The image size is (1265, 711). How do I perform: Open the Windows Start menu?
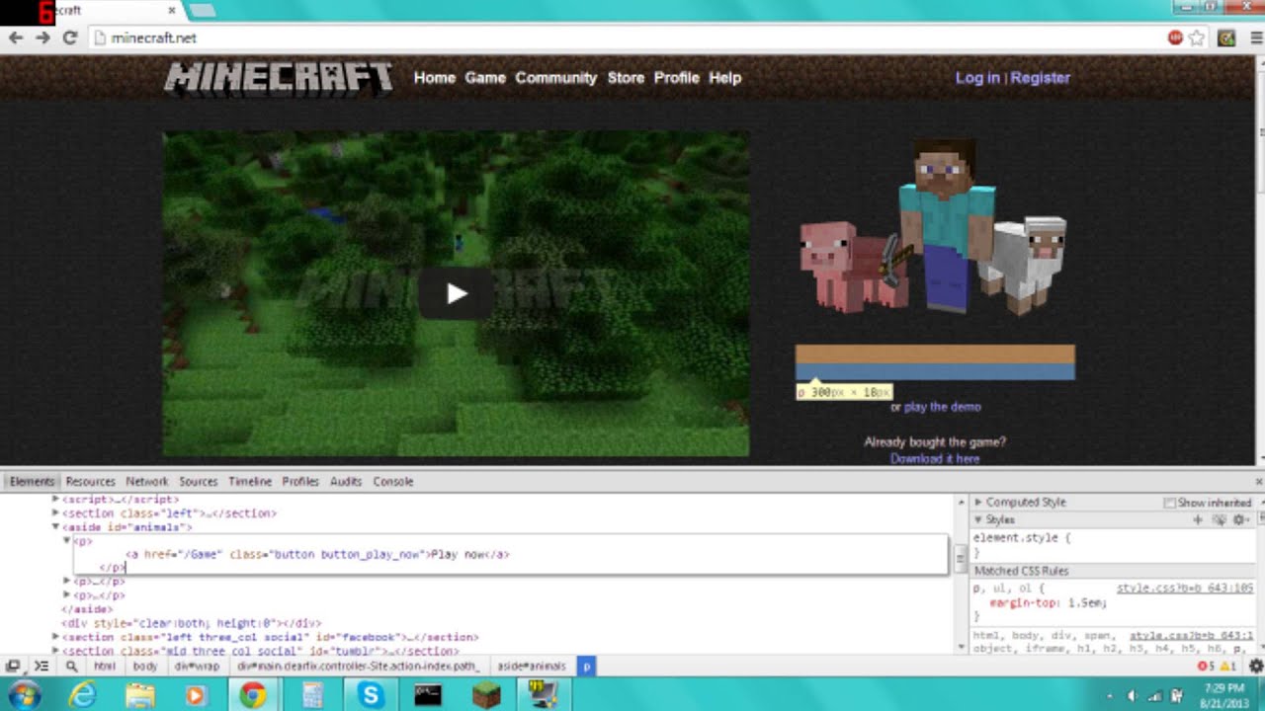coord(23,695)
